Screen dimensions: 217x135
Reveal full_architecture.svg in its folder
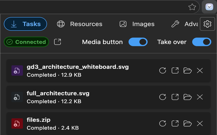[188, 97]
